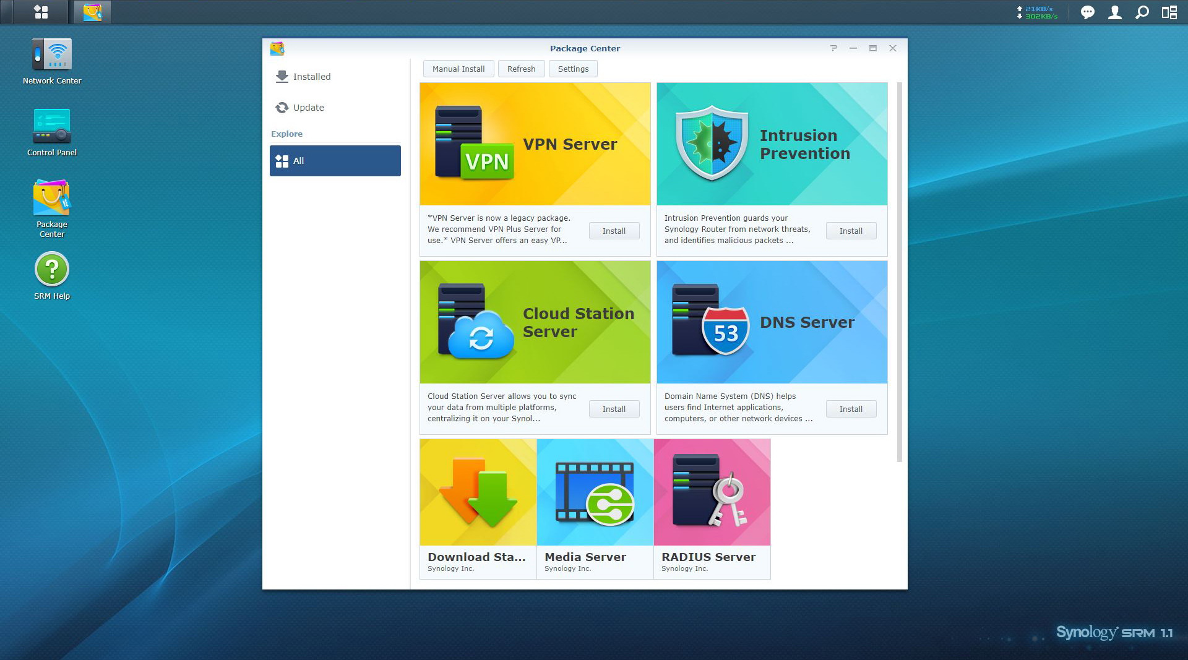Install the DNS Server package
The height and width of the screenshot is (660, 1188).
pos(851,409)
